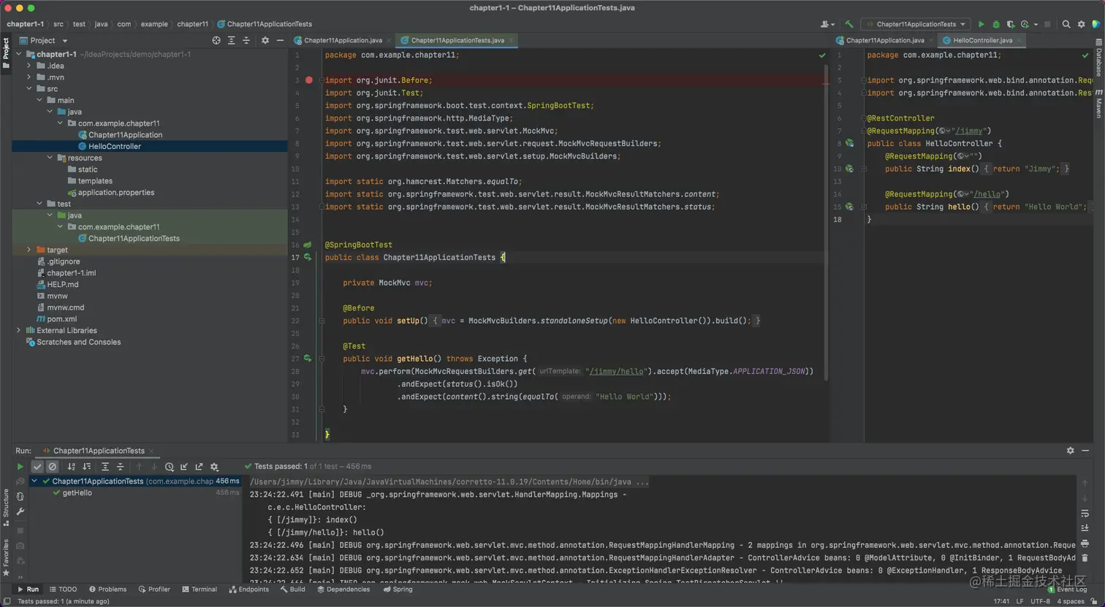Viewport: 1105px width, 607px height.
Task: Open Project panel options gear
Action: (265, 40)
